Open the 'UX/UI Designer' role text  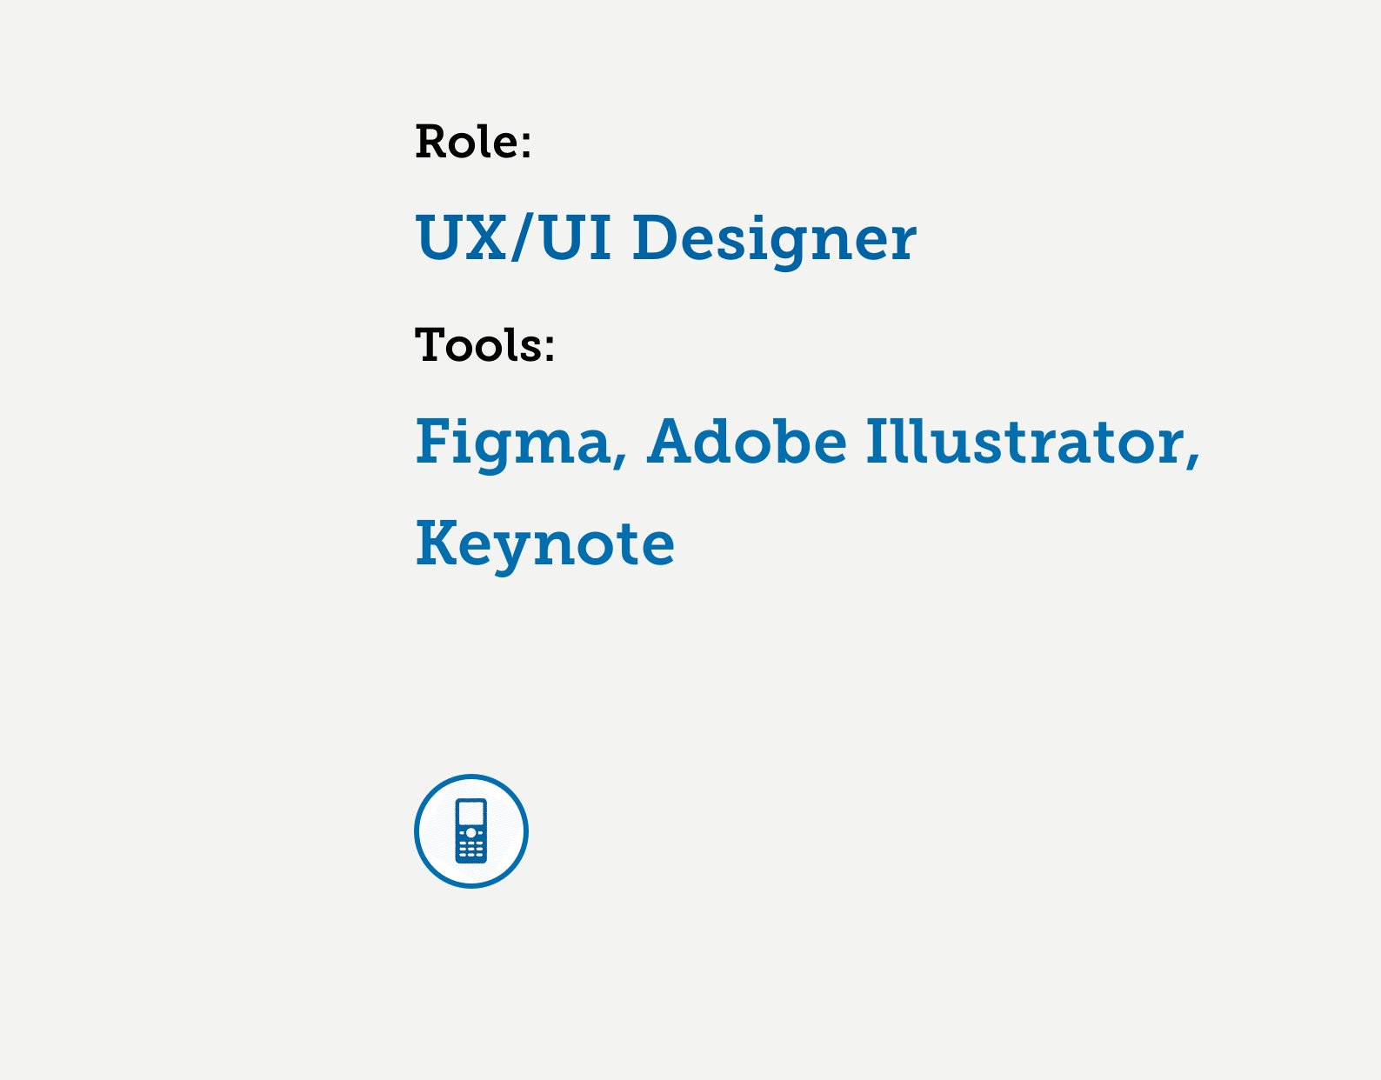tap(665, 237)
